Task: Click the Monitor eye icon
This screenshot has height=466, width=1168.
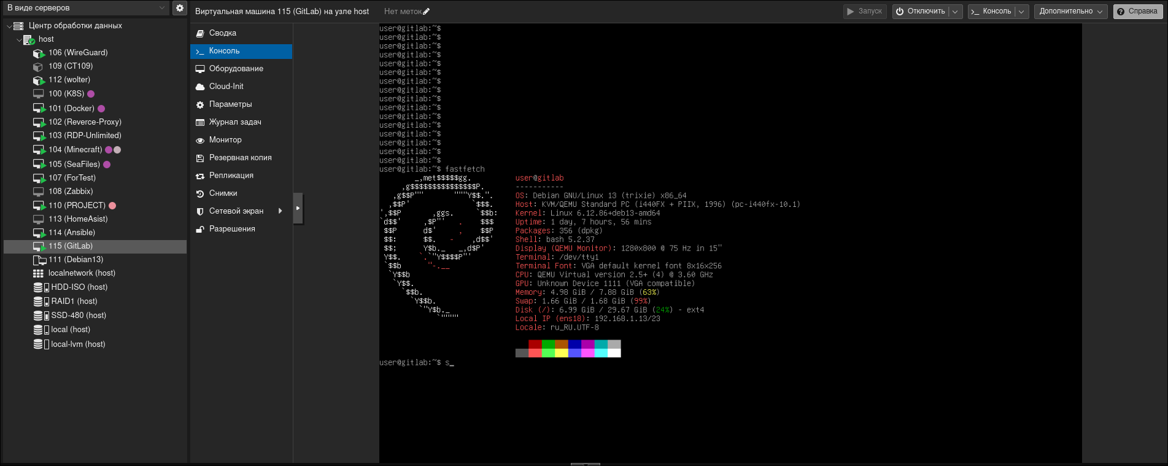Action: pos(200,140)
